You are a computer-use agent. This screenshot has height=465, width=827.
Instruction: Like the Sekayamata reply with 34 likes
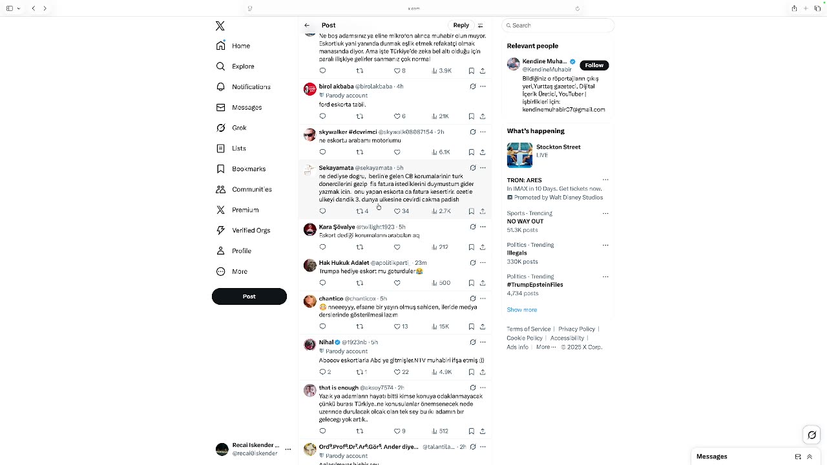coord(401,211)
